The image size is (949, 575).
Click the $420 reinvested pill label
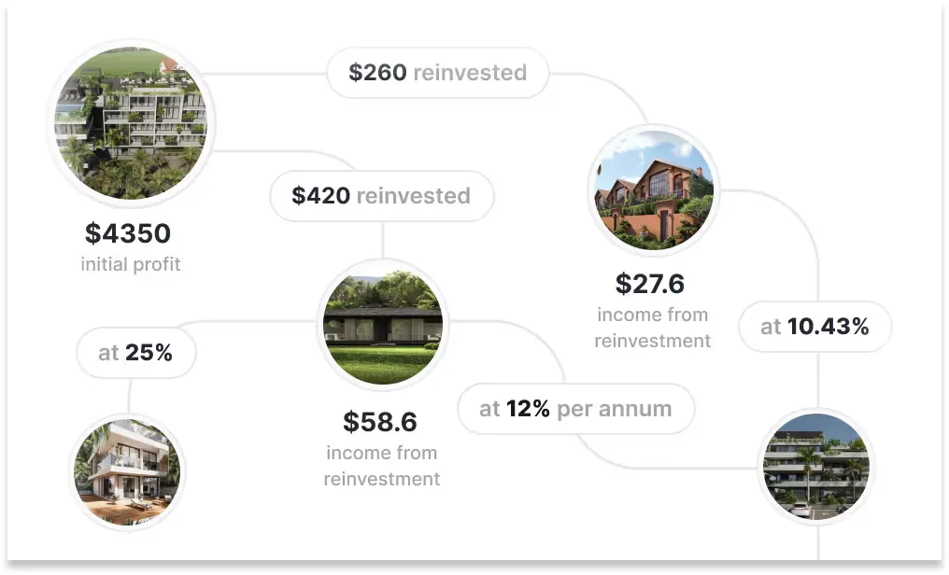tap(381, 196)
